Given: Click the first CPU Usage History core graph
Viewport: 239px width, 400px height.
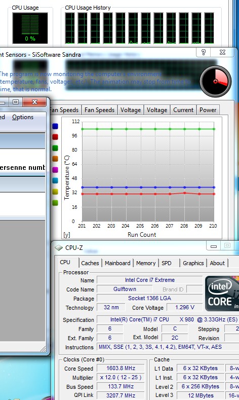Looking at the screenshot, I should 70,28.
